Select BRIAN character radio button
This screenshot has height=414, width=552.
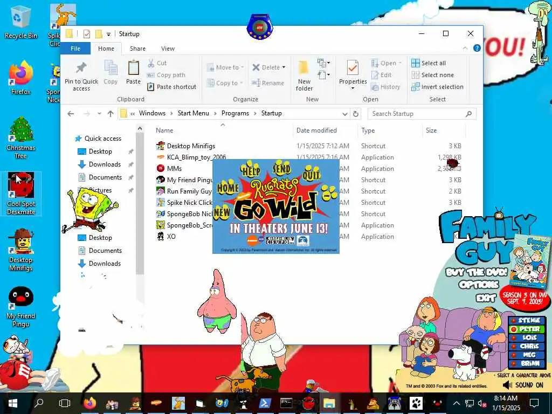pos(527,363)
